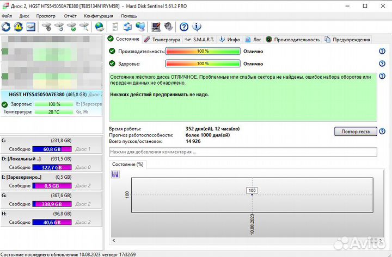The width and height of the screenshot is (392, 257).
Task: Open the Помощь menu
Action: click(129, 16)
